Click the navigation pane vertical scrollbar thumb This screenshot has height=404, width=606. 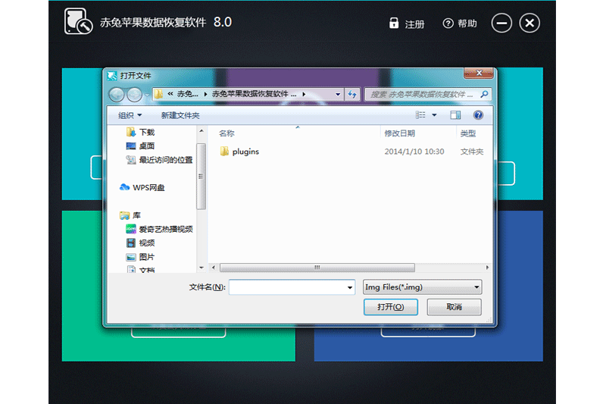coord(201,177)
